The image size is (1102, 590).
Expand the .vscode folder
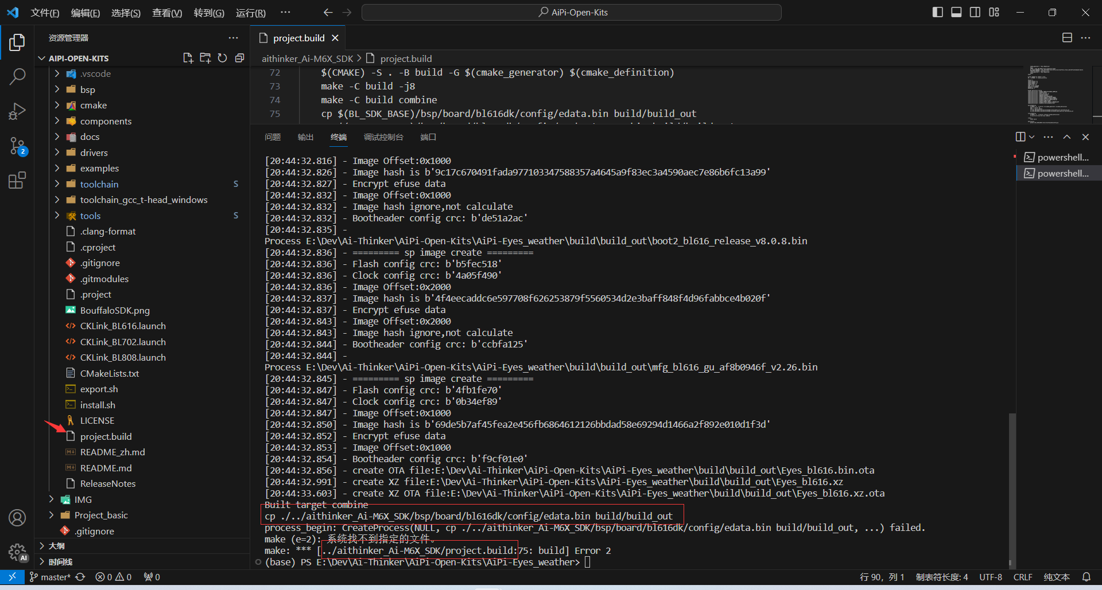57,73
